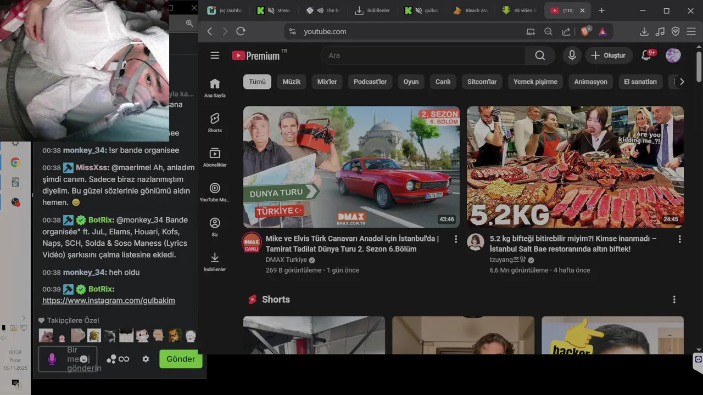703x395 pixels.
Task: Unmute the gulbak tab via its speaker icon
Action: tap(419, 10)
